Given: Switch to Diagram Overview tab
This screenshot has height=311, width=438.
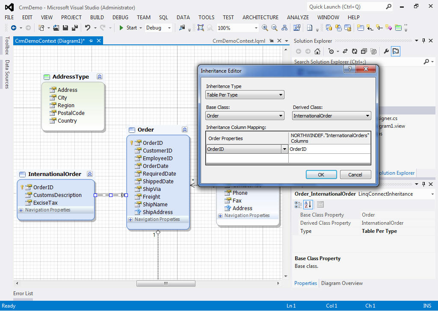Looking at the screenshot, I should 342,283.
